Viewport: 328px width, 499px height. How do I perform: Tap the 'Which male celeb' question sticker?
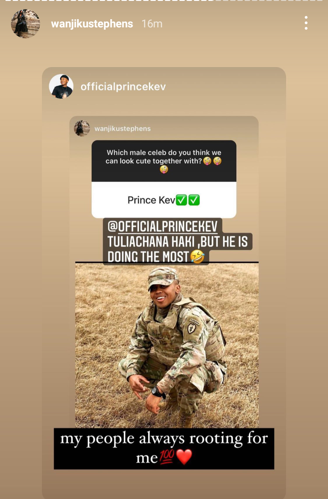(x=164, y=161)
